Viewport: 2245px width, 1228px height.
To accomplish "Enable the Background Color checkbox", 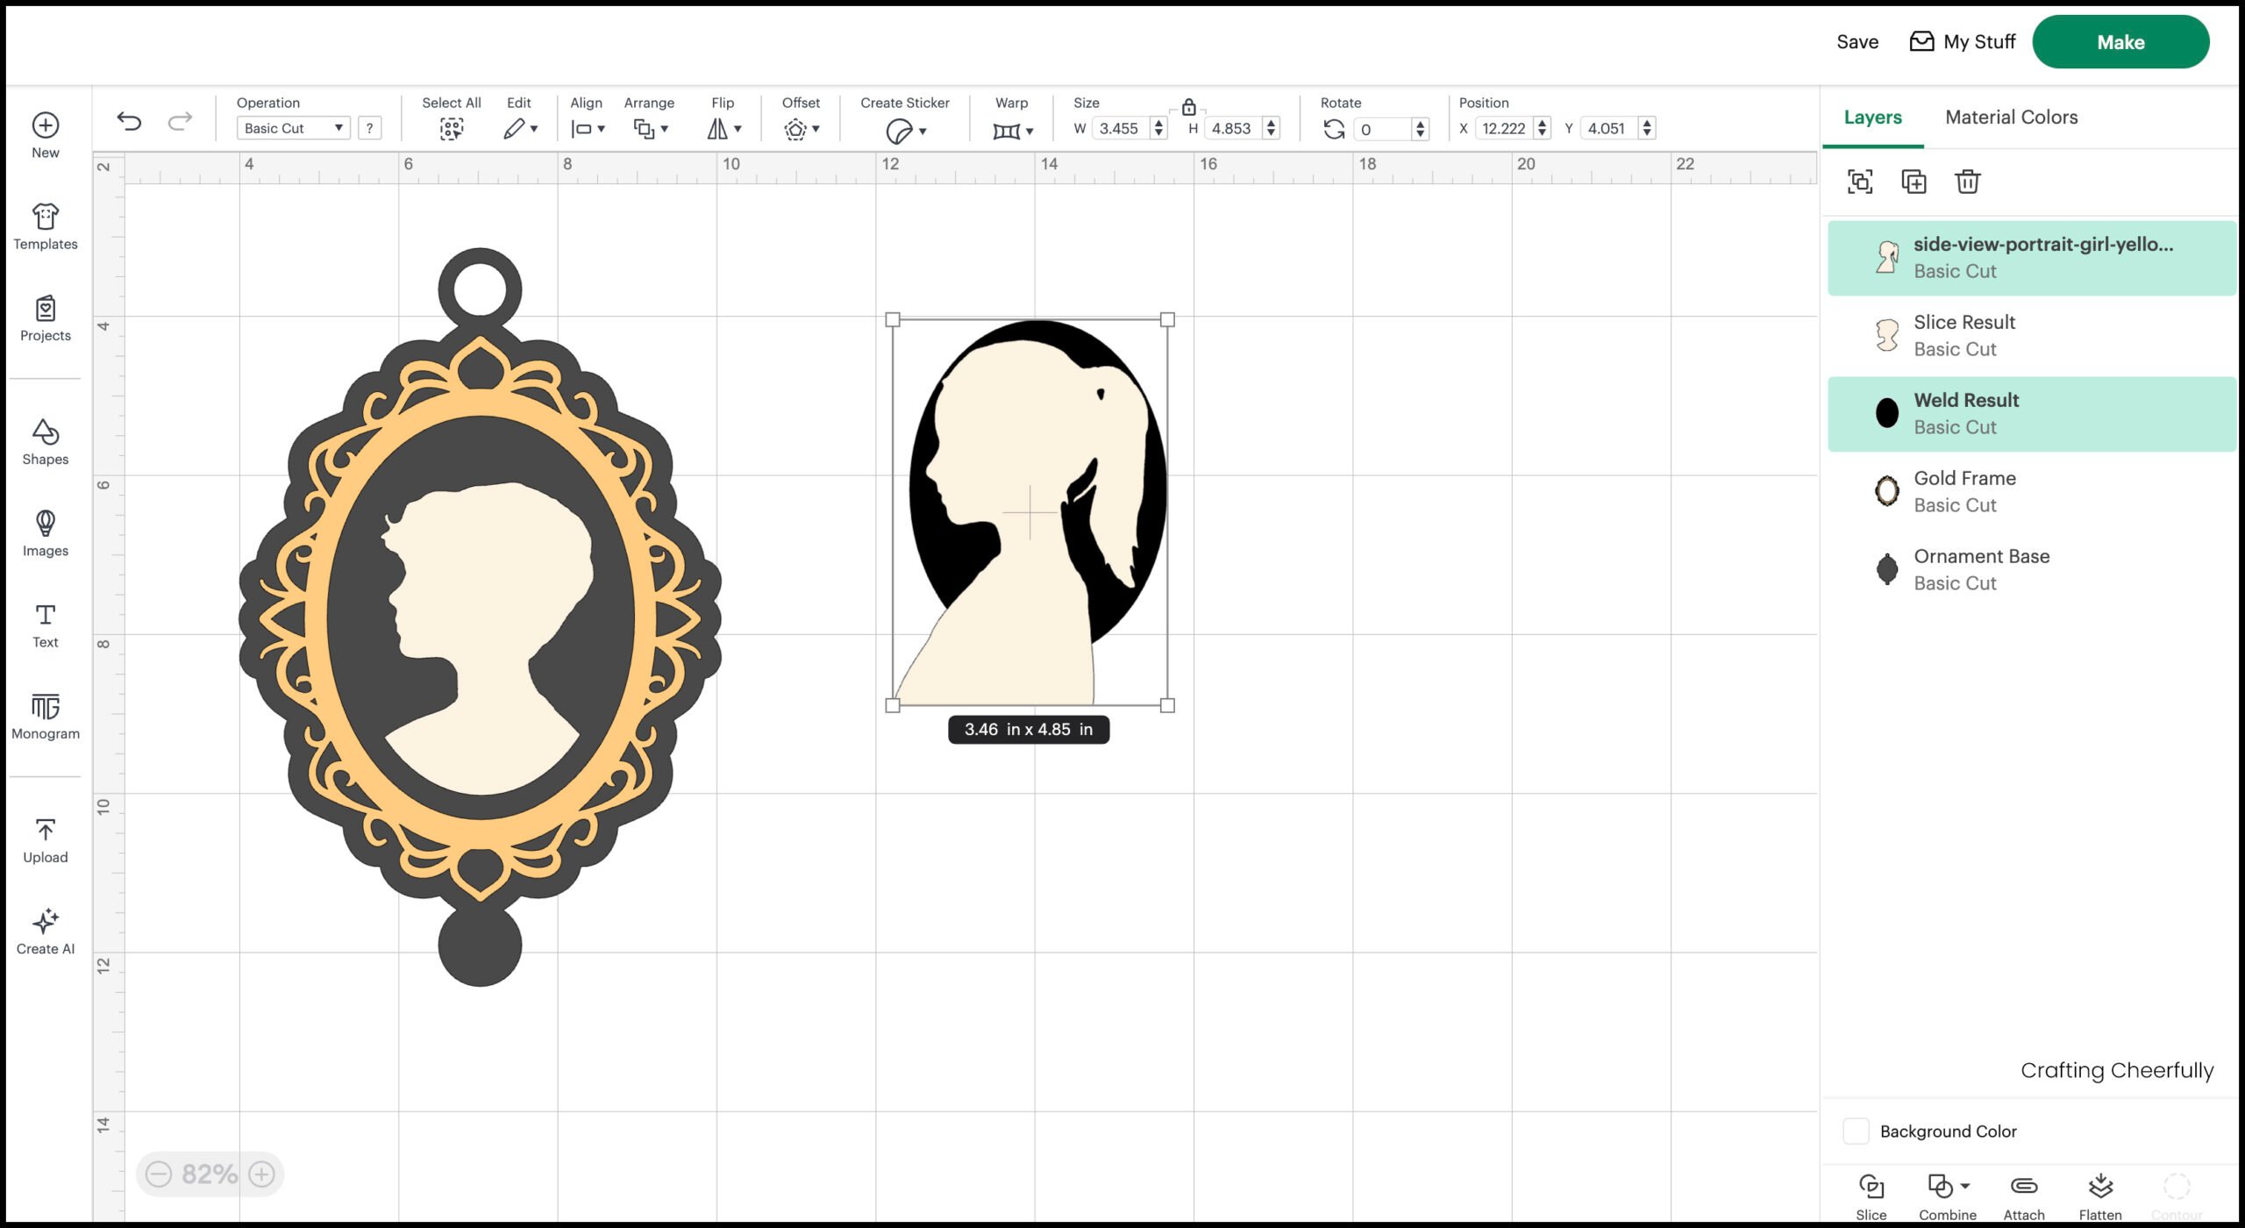I will [x=1856, y=1131].
